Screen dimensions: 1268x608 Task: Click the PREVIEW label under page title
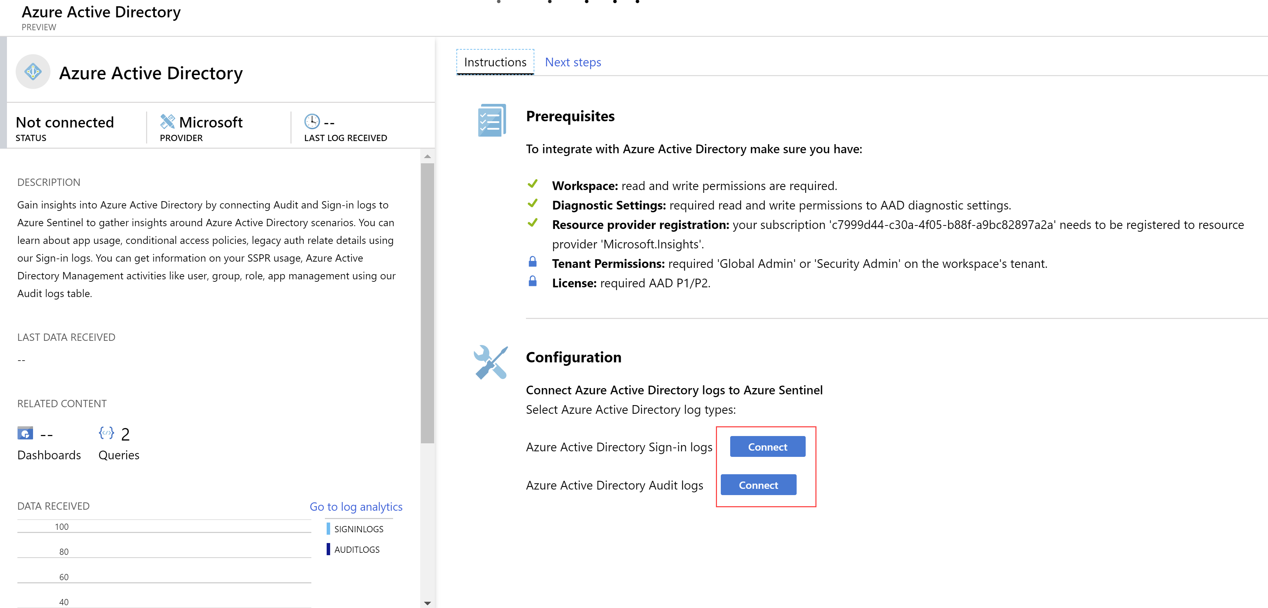39,27
